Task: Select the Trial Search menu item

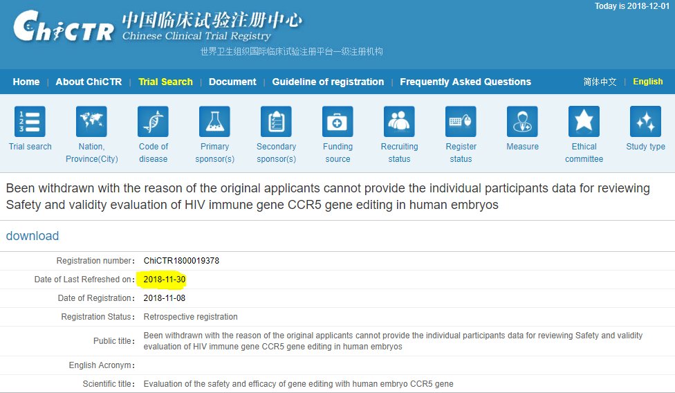Action: click(165, 82)
